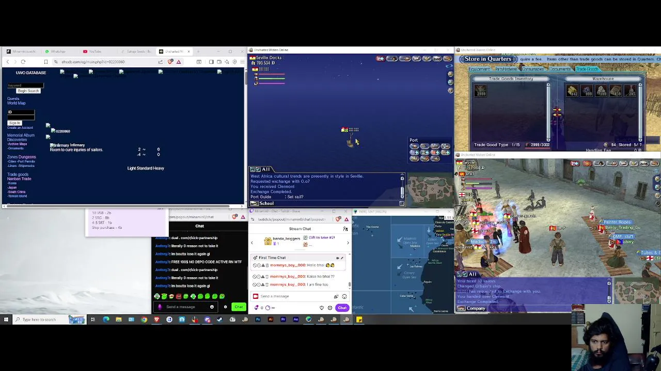Image resolution: width=661 pixels, height=371 pixels.
Task: Open Brave main menu hamburger icon
Action: (x=242, y=62)
